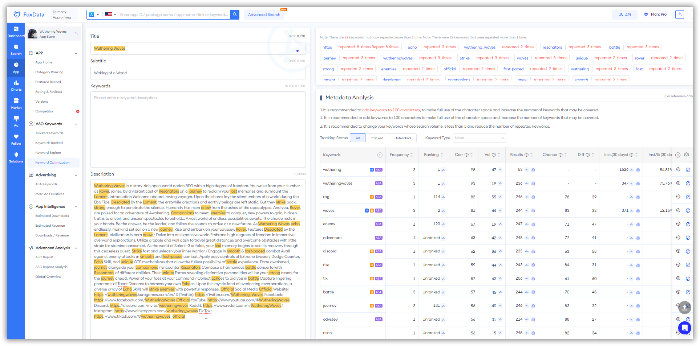Click the red alert icon next to Competitor
This screenshot has height=346, width=700.
pos(77,111)
